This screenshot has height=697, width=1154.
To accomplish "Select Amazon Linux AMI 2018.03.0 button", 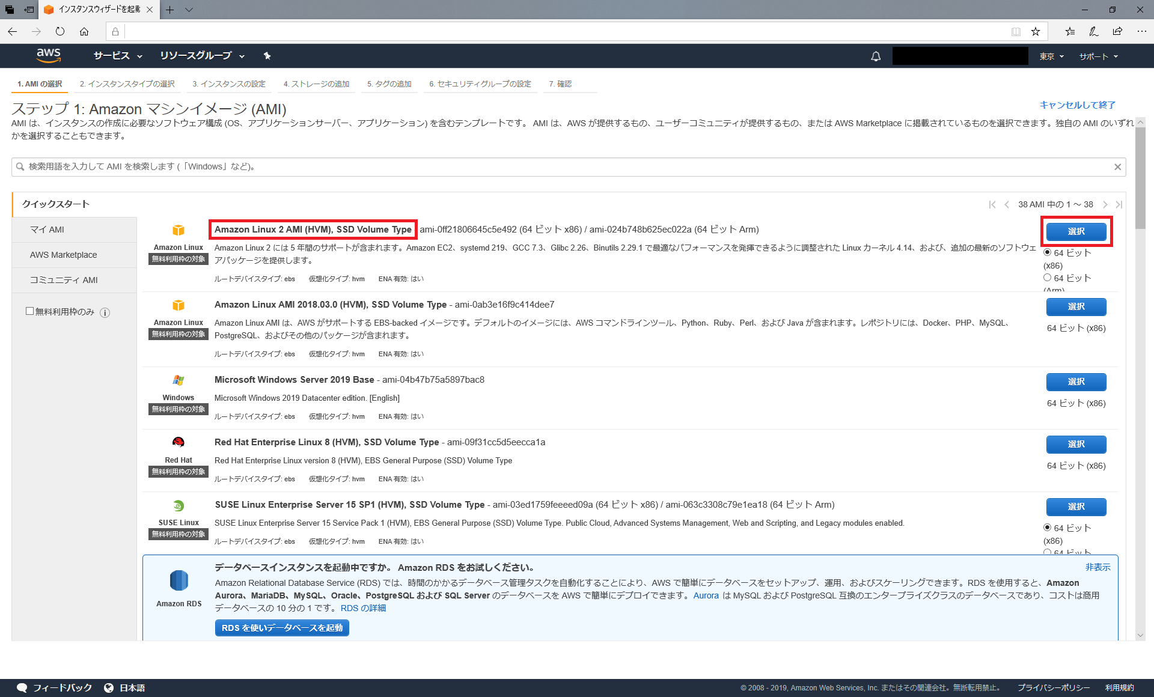I will click(x=1076, y=306).
